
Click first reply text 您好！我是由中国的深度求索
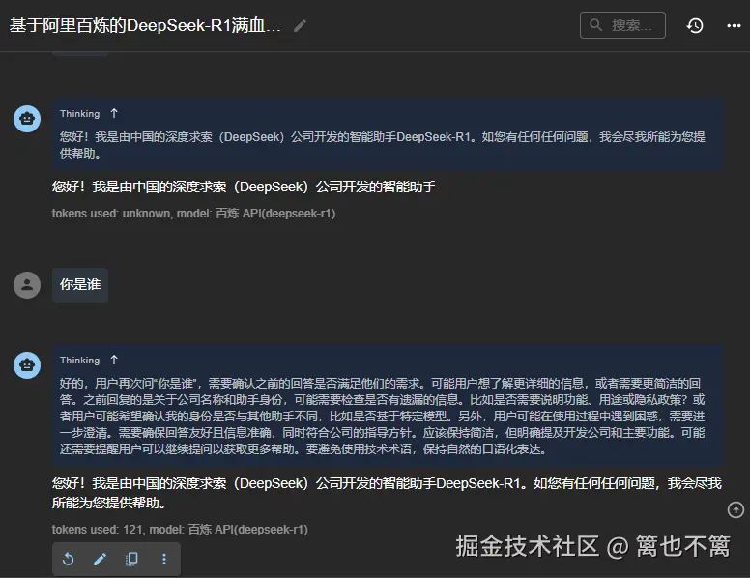point(244,187)
